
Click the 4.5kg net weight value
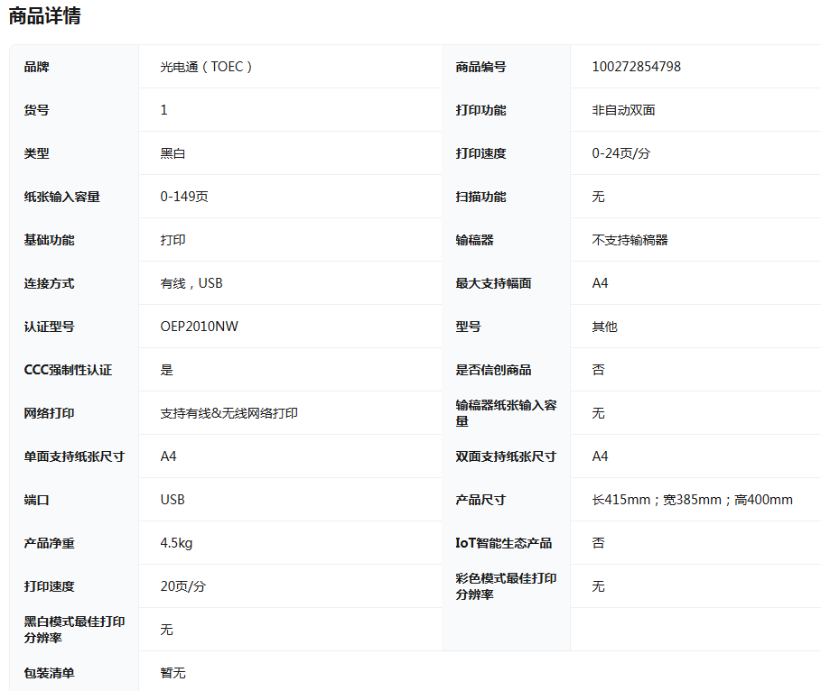click(176, 543)
